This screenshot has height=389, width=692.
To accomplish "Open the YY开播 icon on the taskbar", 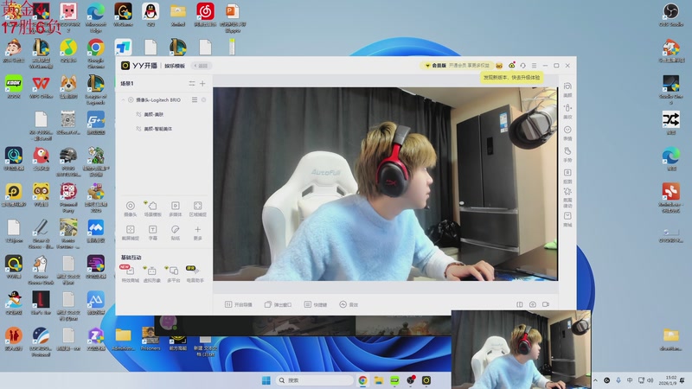I will (x=426, y=380).
